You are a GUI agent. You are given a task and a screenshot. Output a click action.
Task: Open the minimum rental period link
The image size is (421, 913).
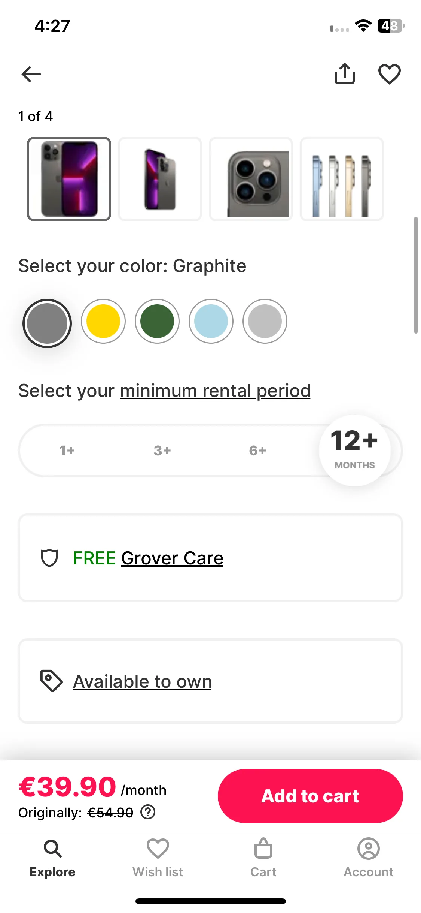click(x=215, y=391)
